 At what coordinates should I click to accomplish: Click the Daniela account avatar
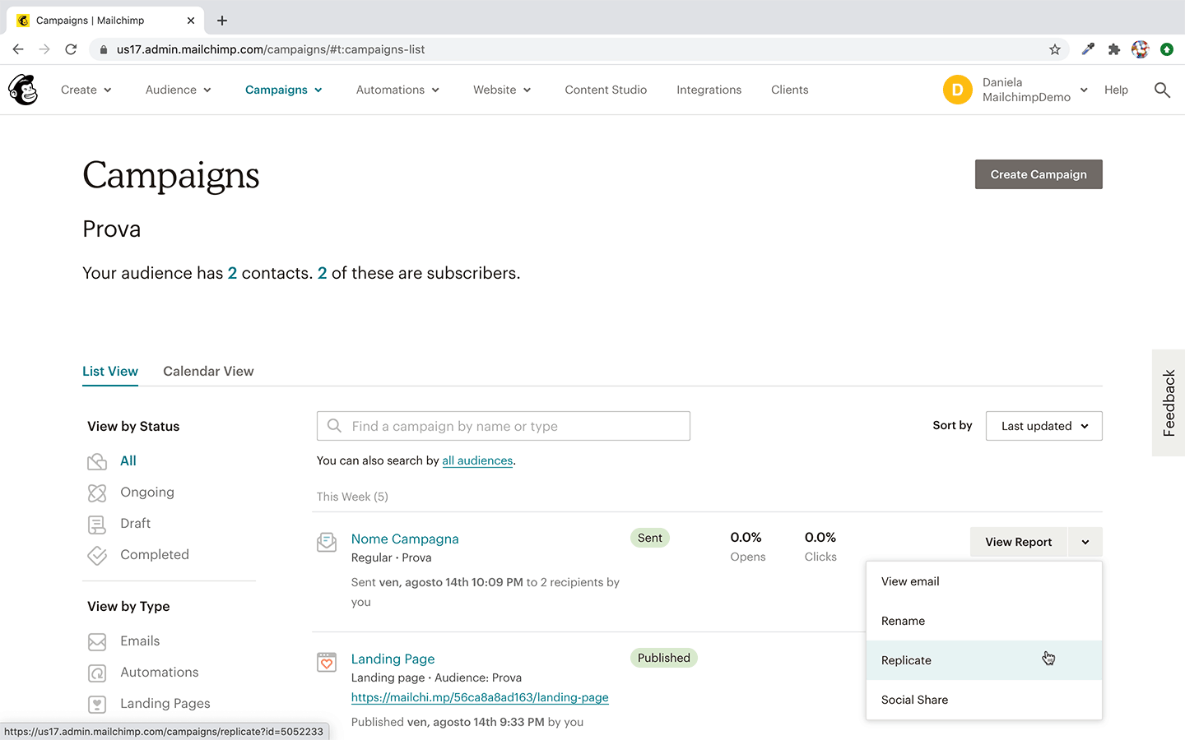click(x=957, y=90)
